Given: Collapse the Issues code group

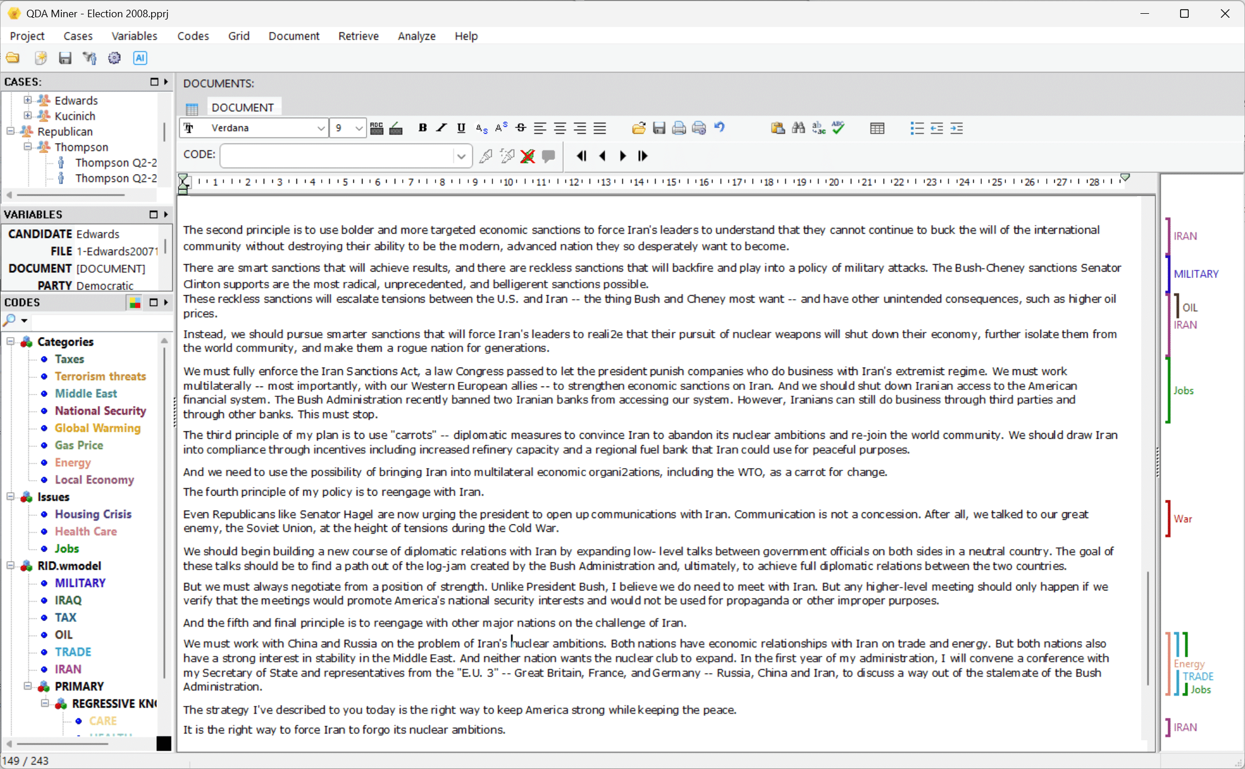Looking at the screenshot, I should (10, 496).
